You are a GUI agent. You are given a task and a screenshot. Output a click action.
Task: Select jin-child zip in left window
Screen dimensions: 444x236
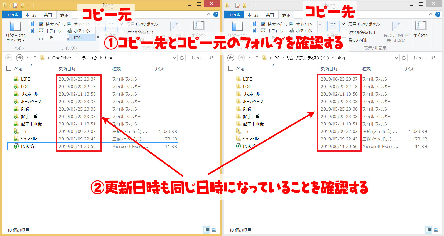(x=29, y=139)
